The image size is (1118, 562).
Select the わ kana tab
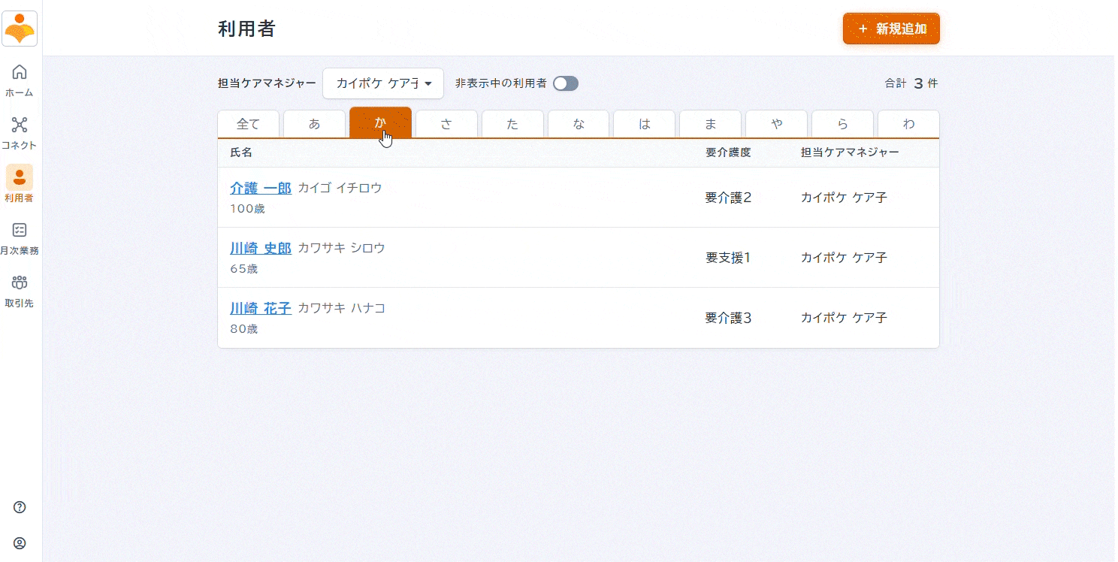(908, 124)
